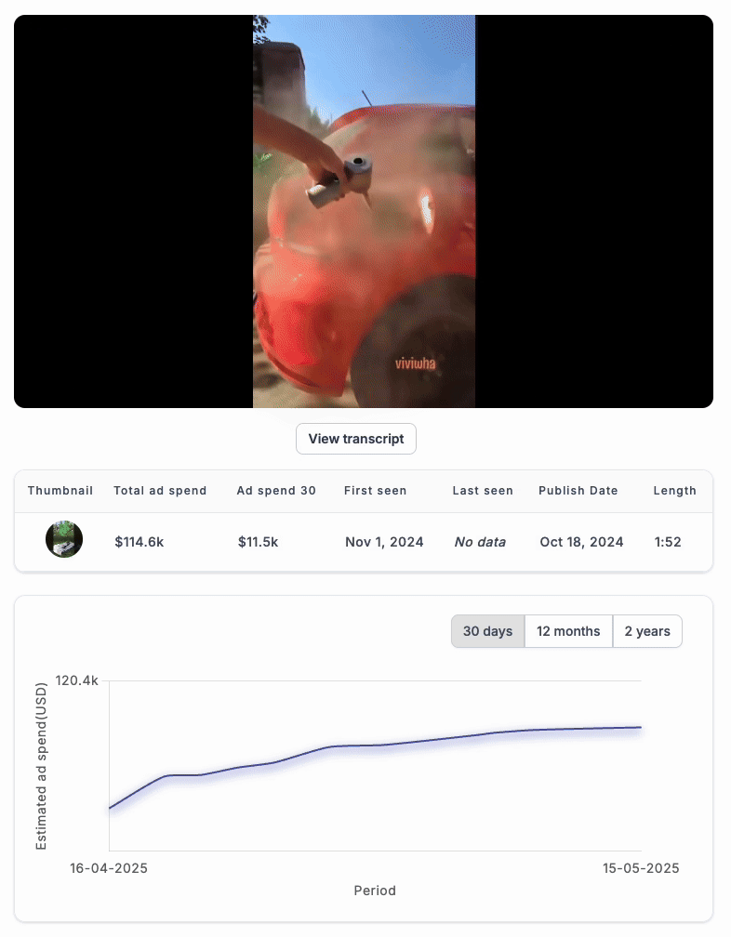Click the Length column header
The width and height of the screenshot is (731, 937).
coord(675,491)
